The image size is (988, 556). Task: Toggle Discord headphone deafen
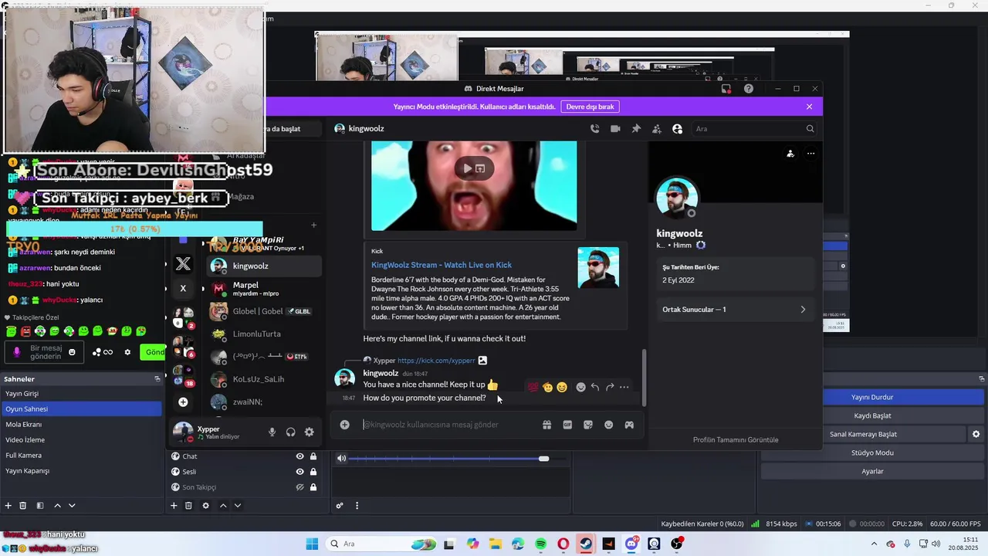pos(290,432)
